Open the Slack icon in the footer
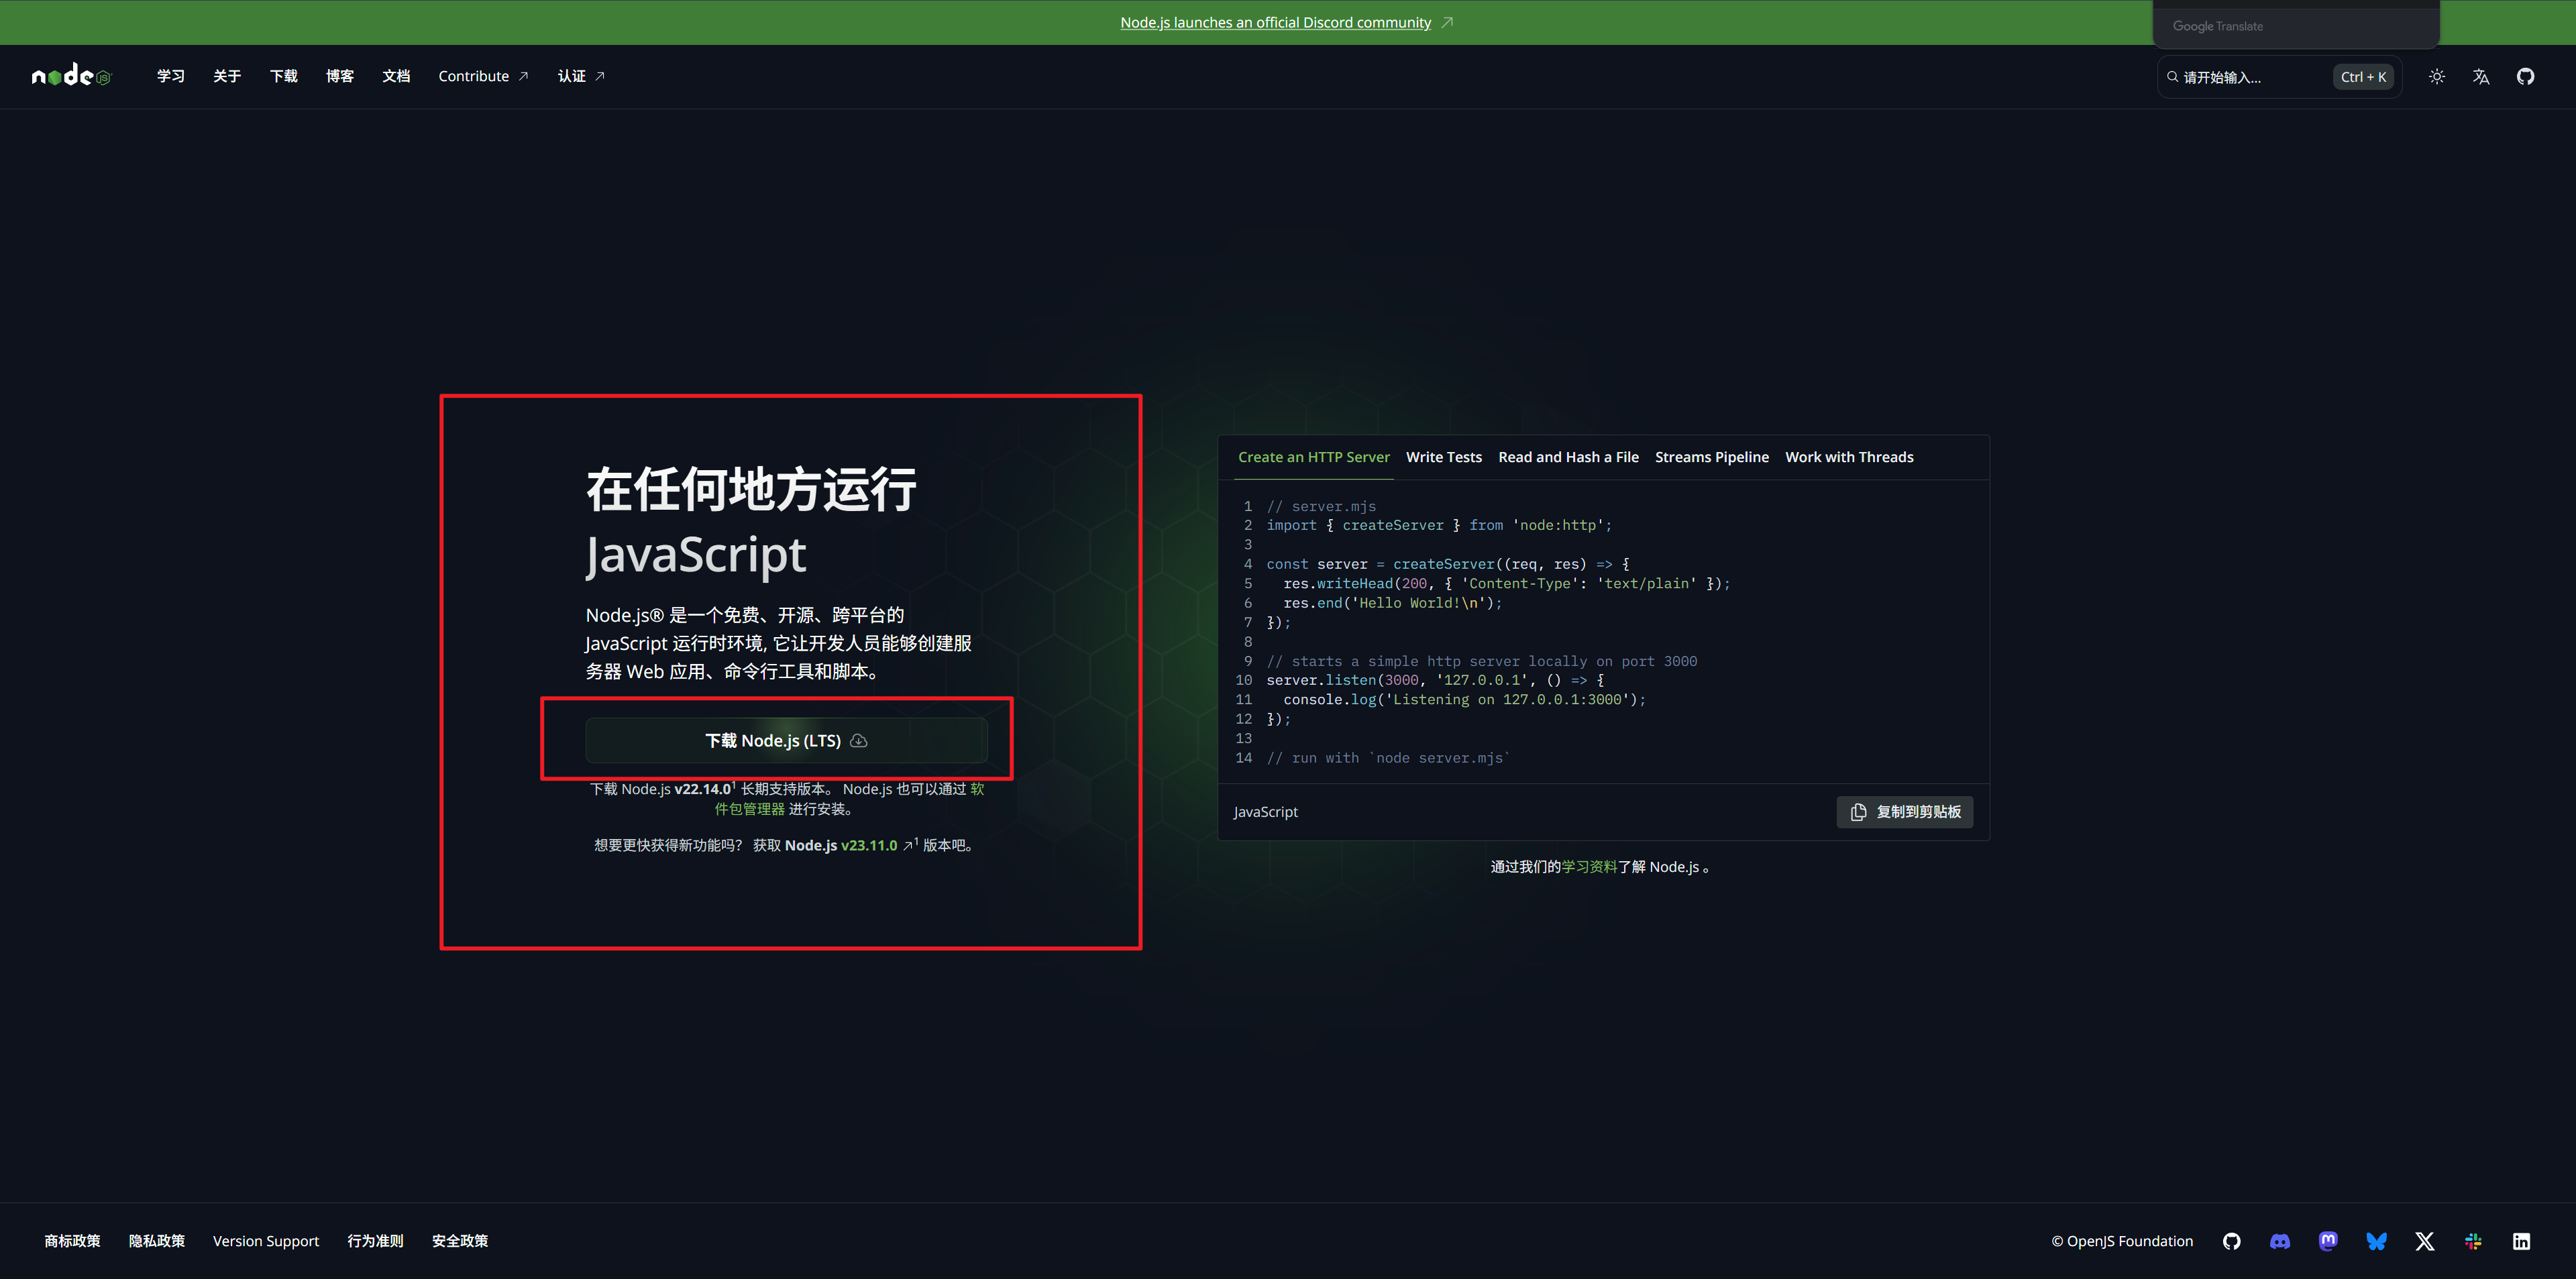The width and height of the screenshot is (2576, 1279). click(x=2473, y=1241)
